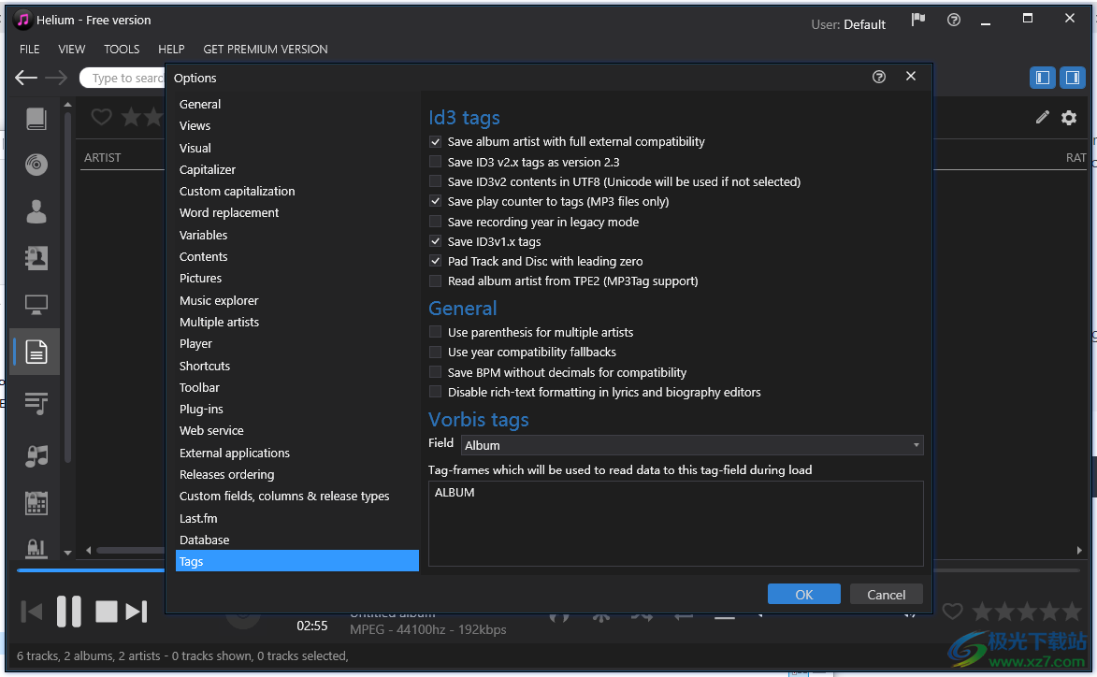Open the artist person icon in sidebar
The height and width of the screenshot is (677, 1097).
pyautogui.click(x=36, y=211)
